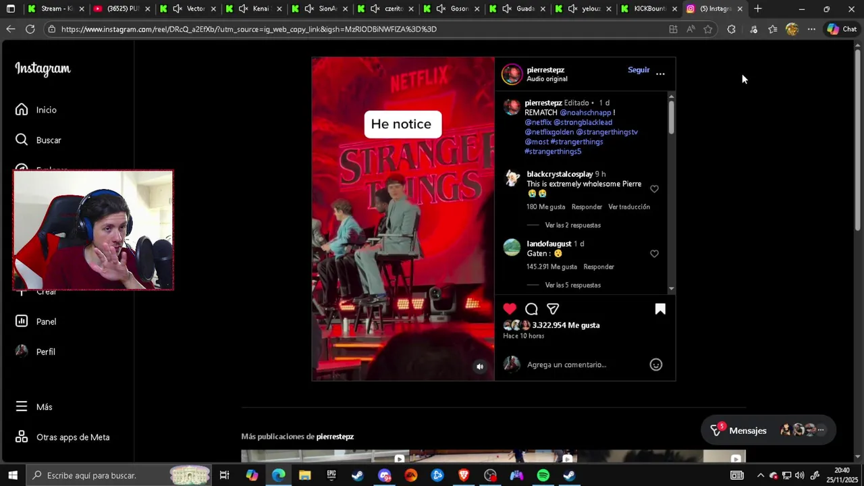This screenshot has width=864, height=486.
Task: Reply to blackcrystalcosplay's comment
Action: tap(587, 207)
